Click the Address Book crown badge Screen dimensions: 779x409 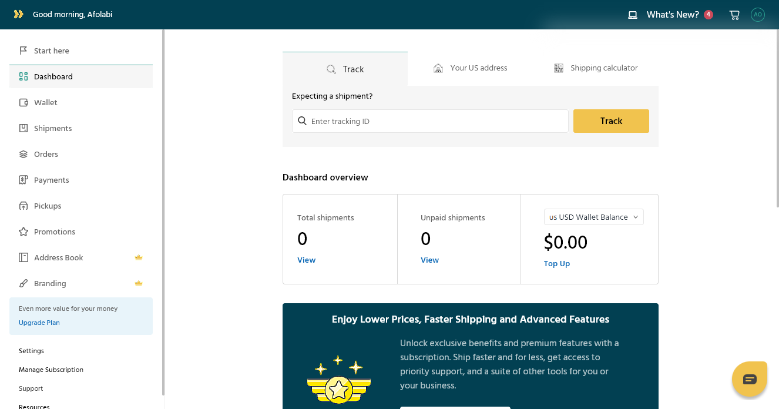(x=139, y=257)
